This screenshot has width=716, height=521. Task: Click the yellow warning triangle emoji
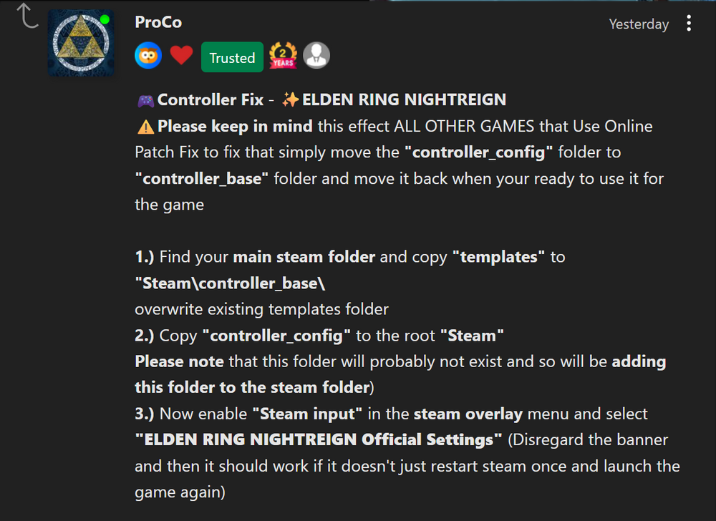click(x=145, y=127)
